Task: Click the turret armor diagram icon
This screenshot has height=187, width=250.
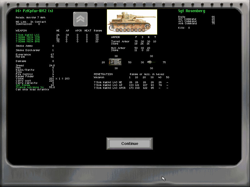Action: pos(151,62)
